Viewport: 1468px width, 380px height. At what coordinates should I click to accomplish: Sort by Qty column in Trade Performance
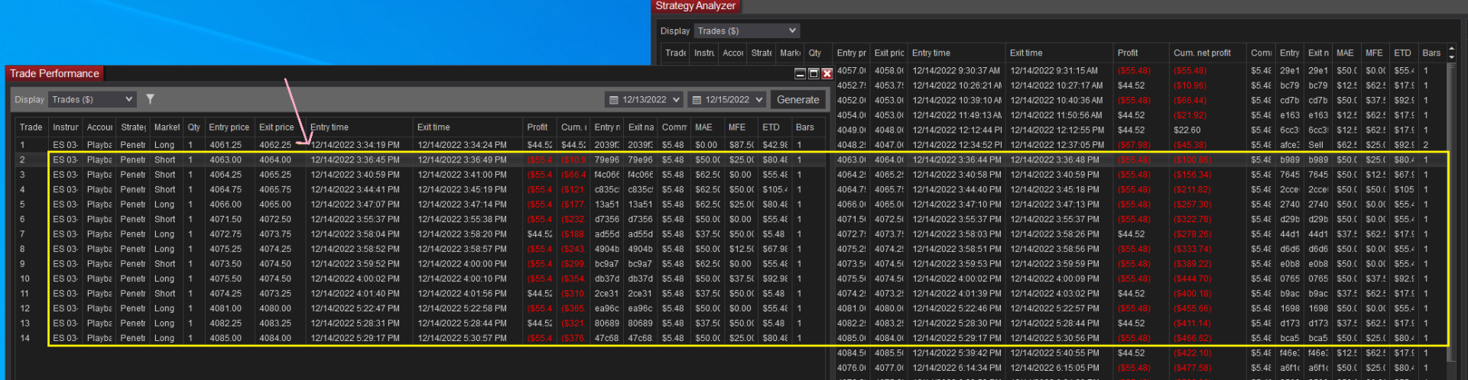[x=194, y=127]
